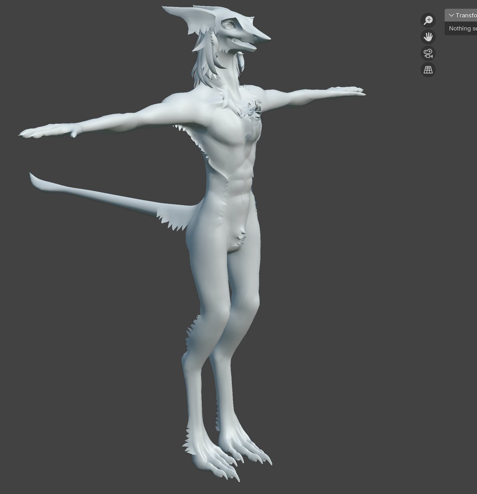
Task: Click the 'Nothing selected' text in sidebar
Action: tap(463, 28)
